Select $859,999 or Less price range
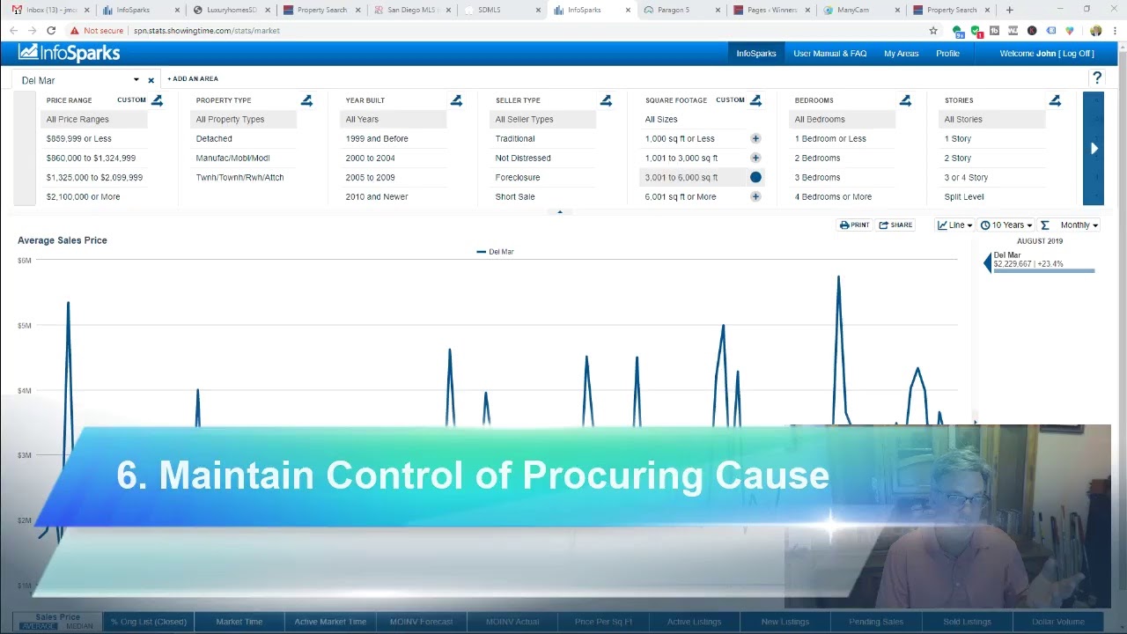1127x634 pixels. tap(79, 138)
